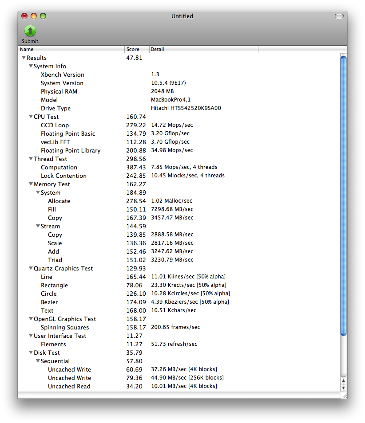The width and height of the screenshot is (365, 423).
Task: Select the Drive Type row
Action: pos(179,108)
